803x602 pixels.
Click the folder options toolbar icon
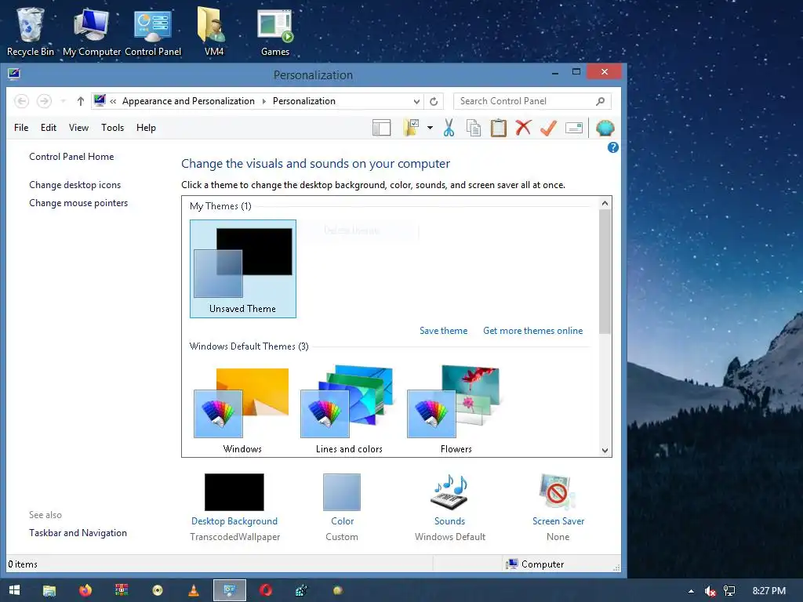pos(411,128)
